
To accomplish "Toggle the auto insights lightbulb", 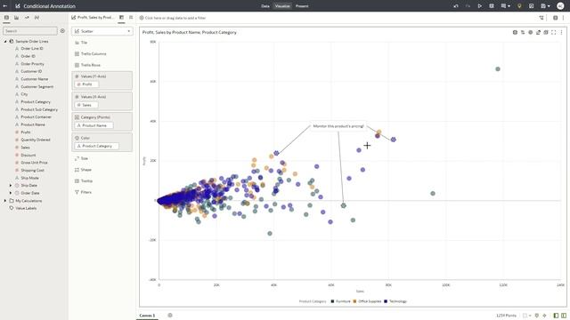I will 519,6.
